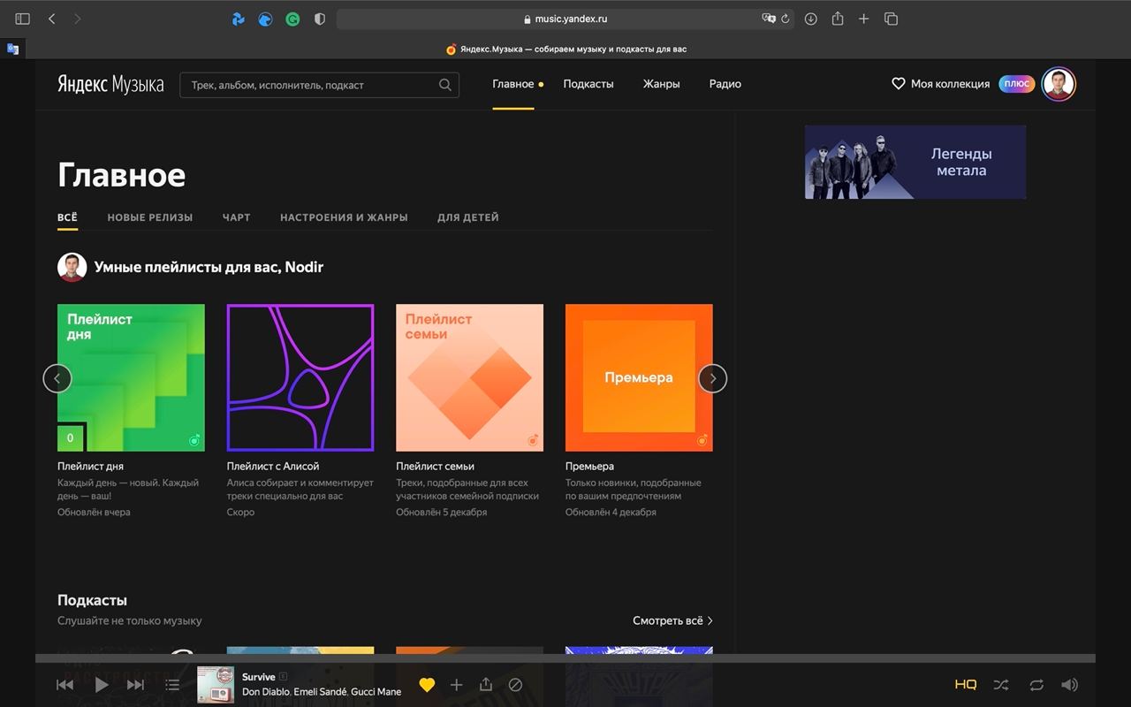Go back in Safari history
Viewport: 1131px width, 707px height.
point(51,19)
